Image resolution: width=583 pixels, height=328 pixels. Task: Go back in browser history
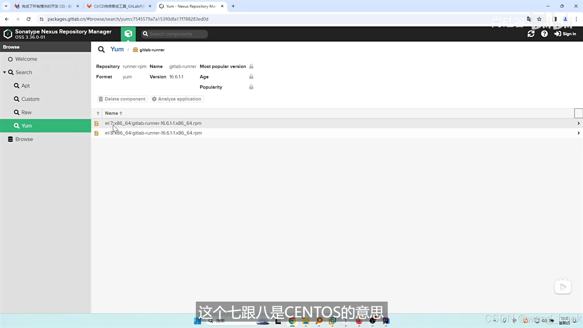coord(7,19)
